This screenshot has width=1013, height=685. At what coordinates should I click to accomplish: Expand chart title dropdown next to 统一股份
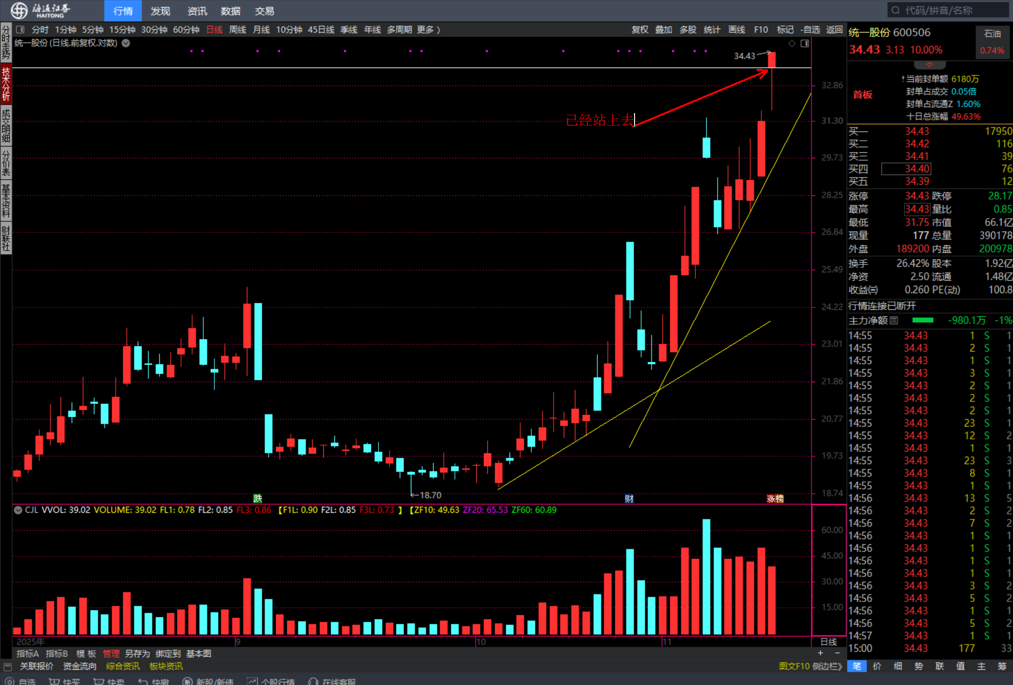tap(126, 43)
